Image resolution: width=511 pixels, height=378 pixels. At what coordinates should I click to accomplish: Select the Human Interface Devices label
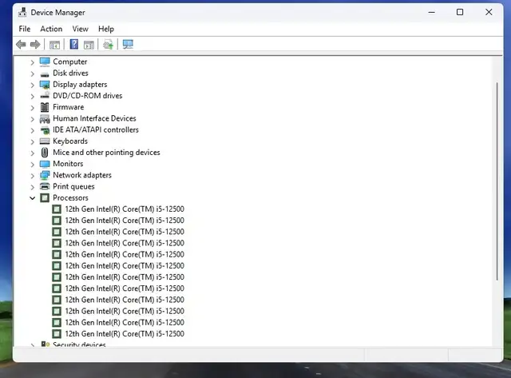94,118
